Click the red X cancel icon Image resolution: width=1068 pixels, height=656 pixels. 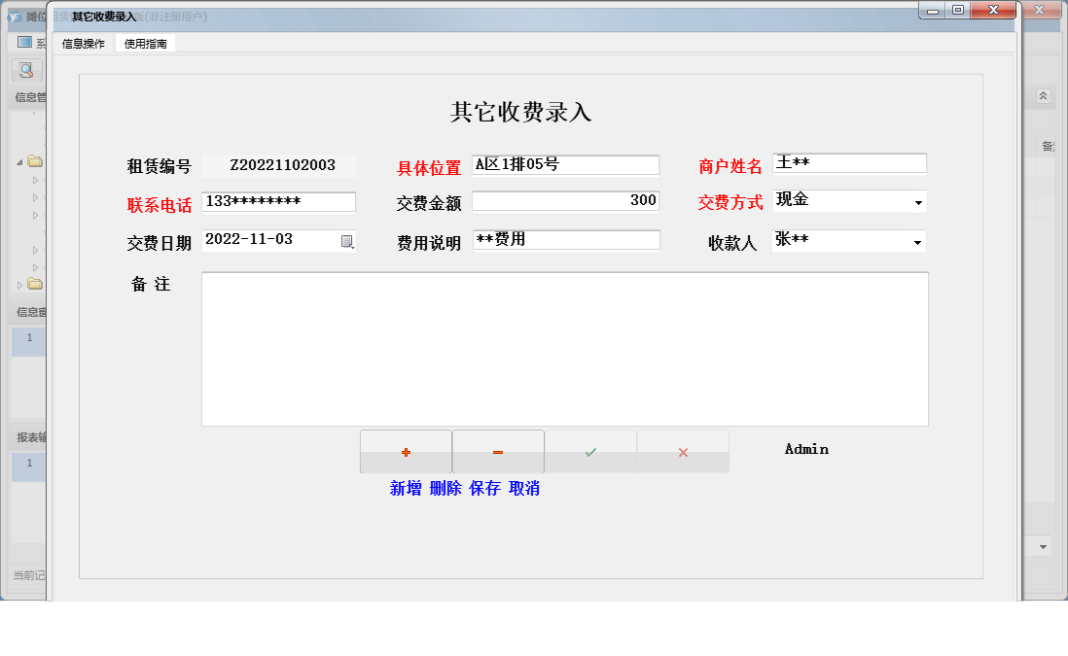682,450
